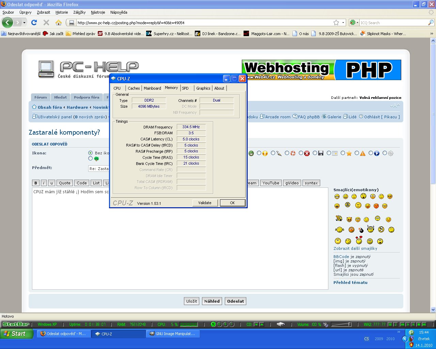Viewport: 436px width, 349px height.
Task: Insert YouTube BBCode tag button
Action: tap(271, 183)
